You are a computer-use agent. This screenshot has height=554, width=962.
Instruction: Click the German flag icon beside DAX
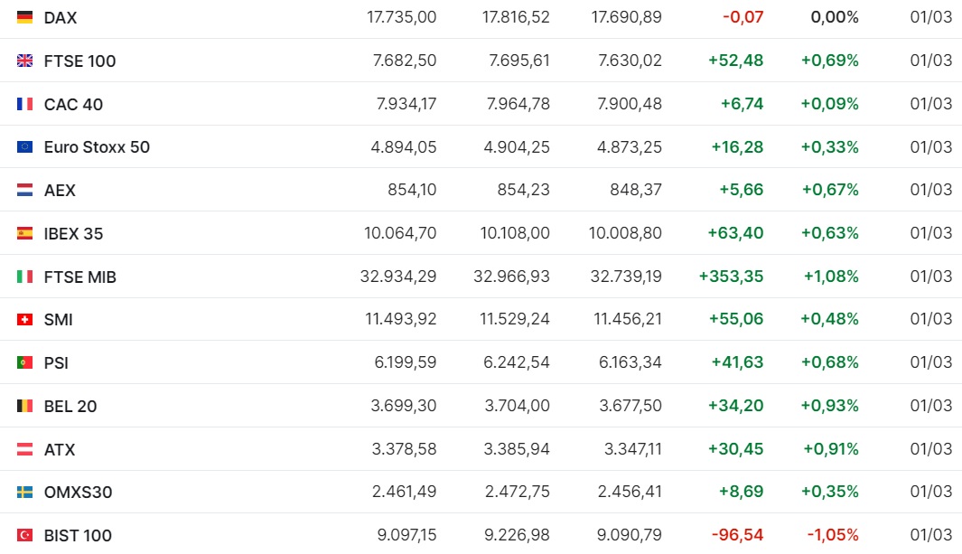(25, 17)
